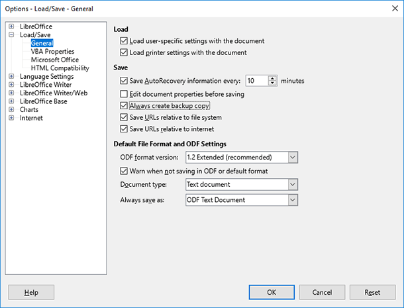Expand the Language Settings node
Viewport: 404px width, 308px height.
click(11, 76)
